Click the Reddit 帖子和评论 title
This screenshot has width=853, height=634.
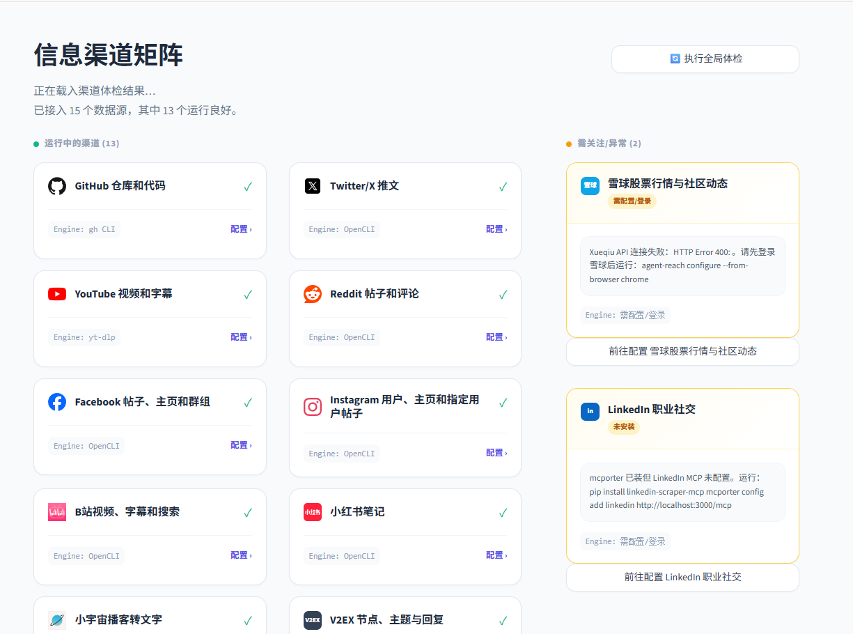pos(375,294)
